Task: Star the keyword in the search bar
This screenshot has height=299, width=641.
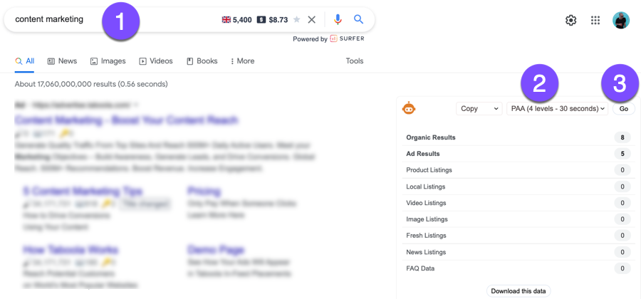Action: (297, 20)
